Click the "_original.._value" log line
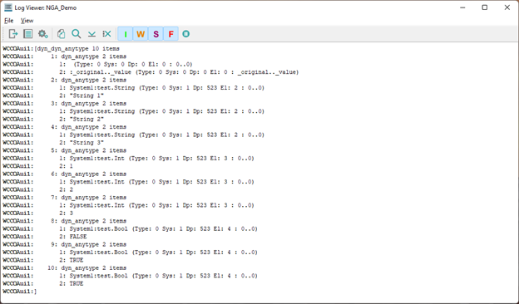This screenshot has width=519, height=304. coord(151,72)
